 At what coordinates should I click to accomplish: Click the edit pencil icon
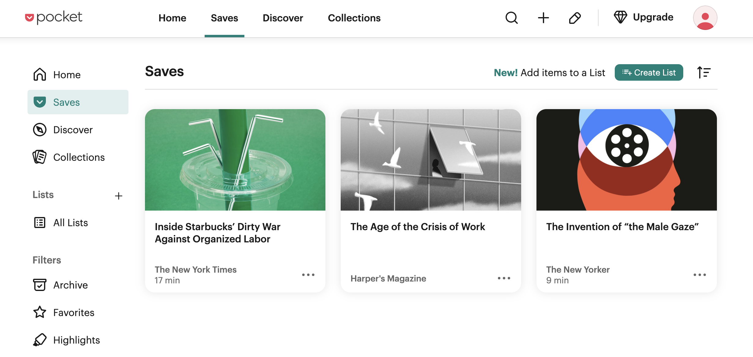pyautogui.click(x=574, y=18)
